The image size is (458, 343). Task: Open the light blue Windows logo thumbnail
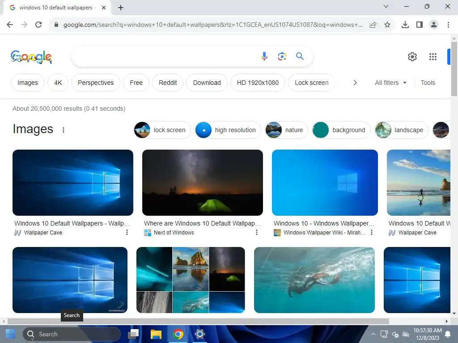[x=325, y=183]
